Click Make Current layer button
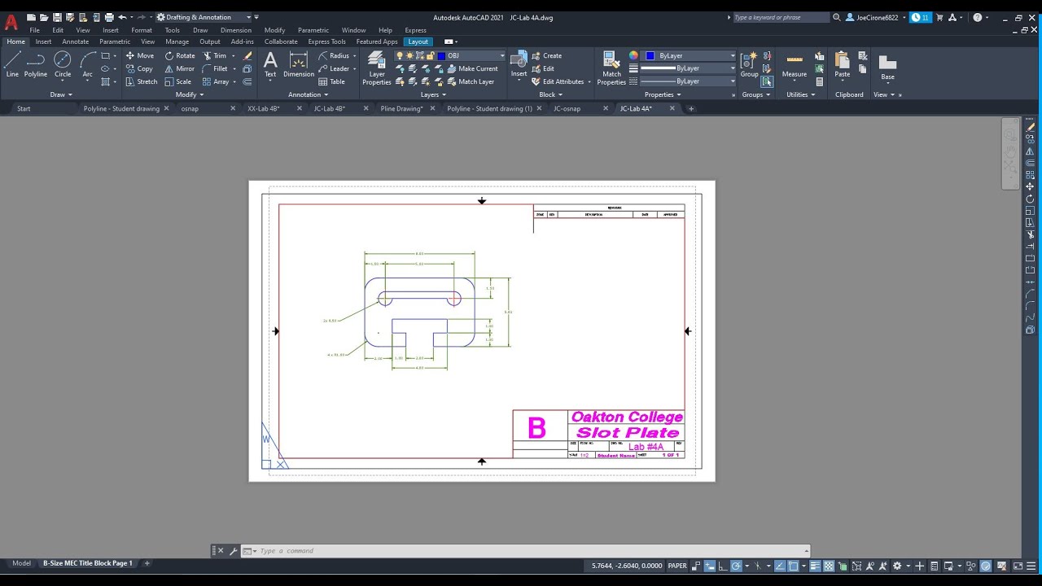1042x586 pixels. (471, 69)
